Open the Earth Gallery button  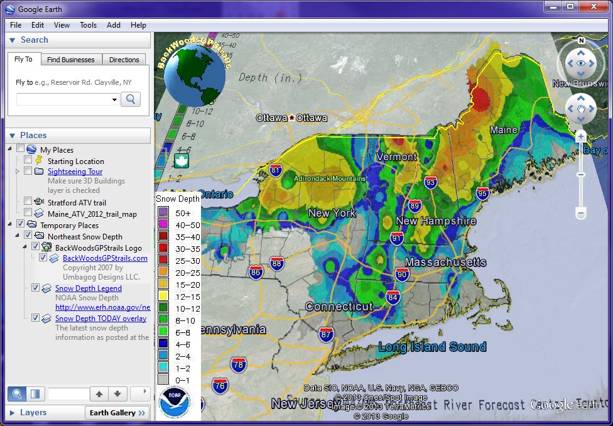[x=117, y=413]
